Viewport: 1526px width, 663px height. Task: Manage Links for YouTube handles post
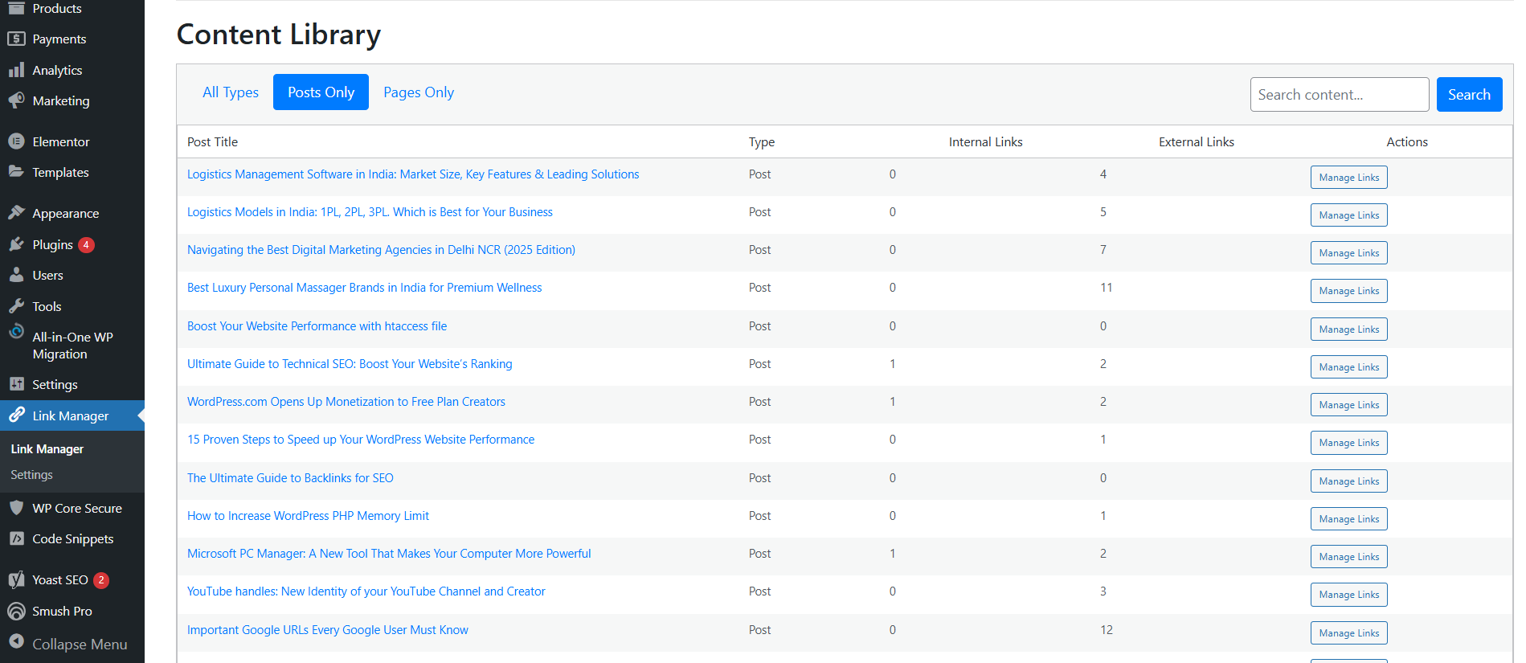click(1349, 595)
